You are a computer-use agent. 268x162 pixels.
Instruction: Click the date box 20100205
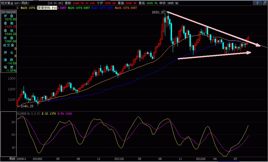coord(9,12)
